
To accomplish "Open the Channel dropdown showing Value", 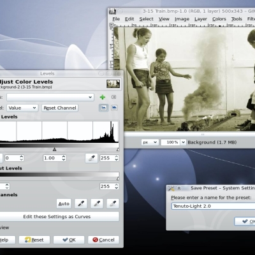I will tap(22, 108).
